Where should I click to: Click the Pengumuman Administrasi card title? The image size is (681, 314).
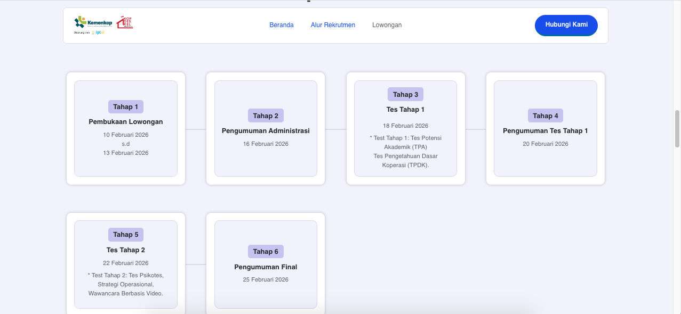[x=266, y=131]
